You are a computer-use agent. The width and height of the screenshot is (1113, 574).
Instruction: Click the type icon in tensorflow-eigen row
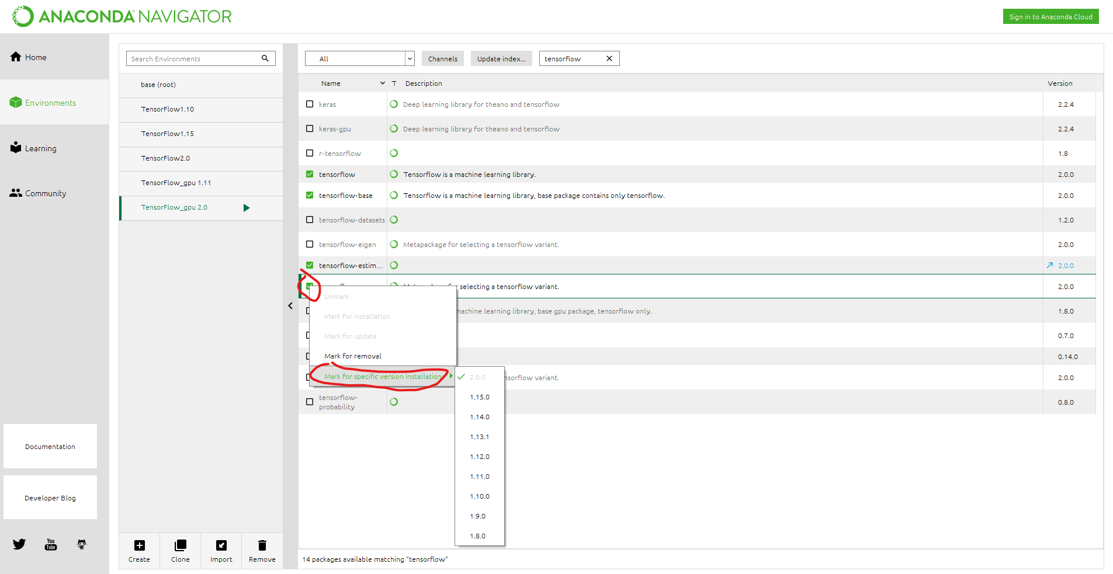[x=394, y=244]
